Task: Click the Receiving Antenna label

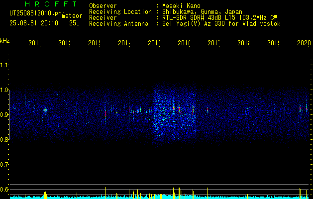Action: pyautogui.click(x=119, y=24)
